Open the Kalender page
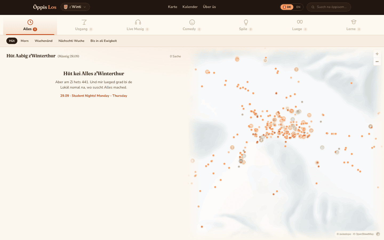 (x=190, y=7)
